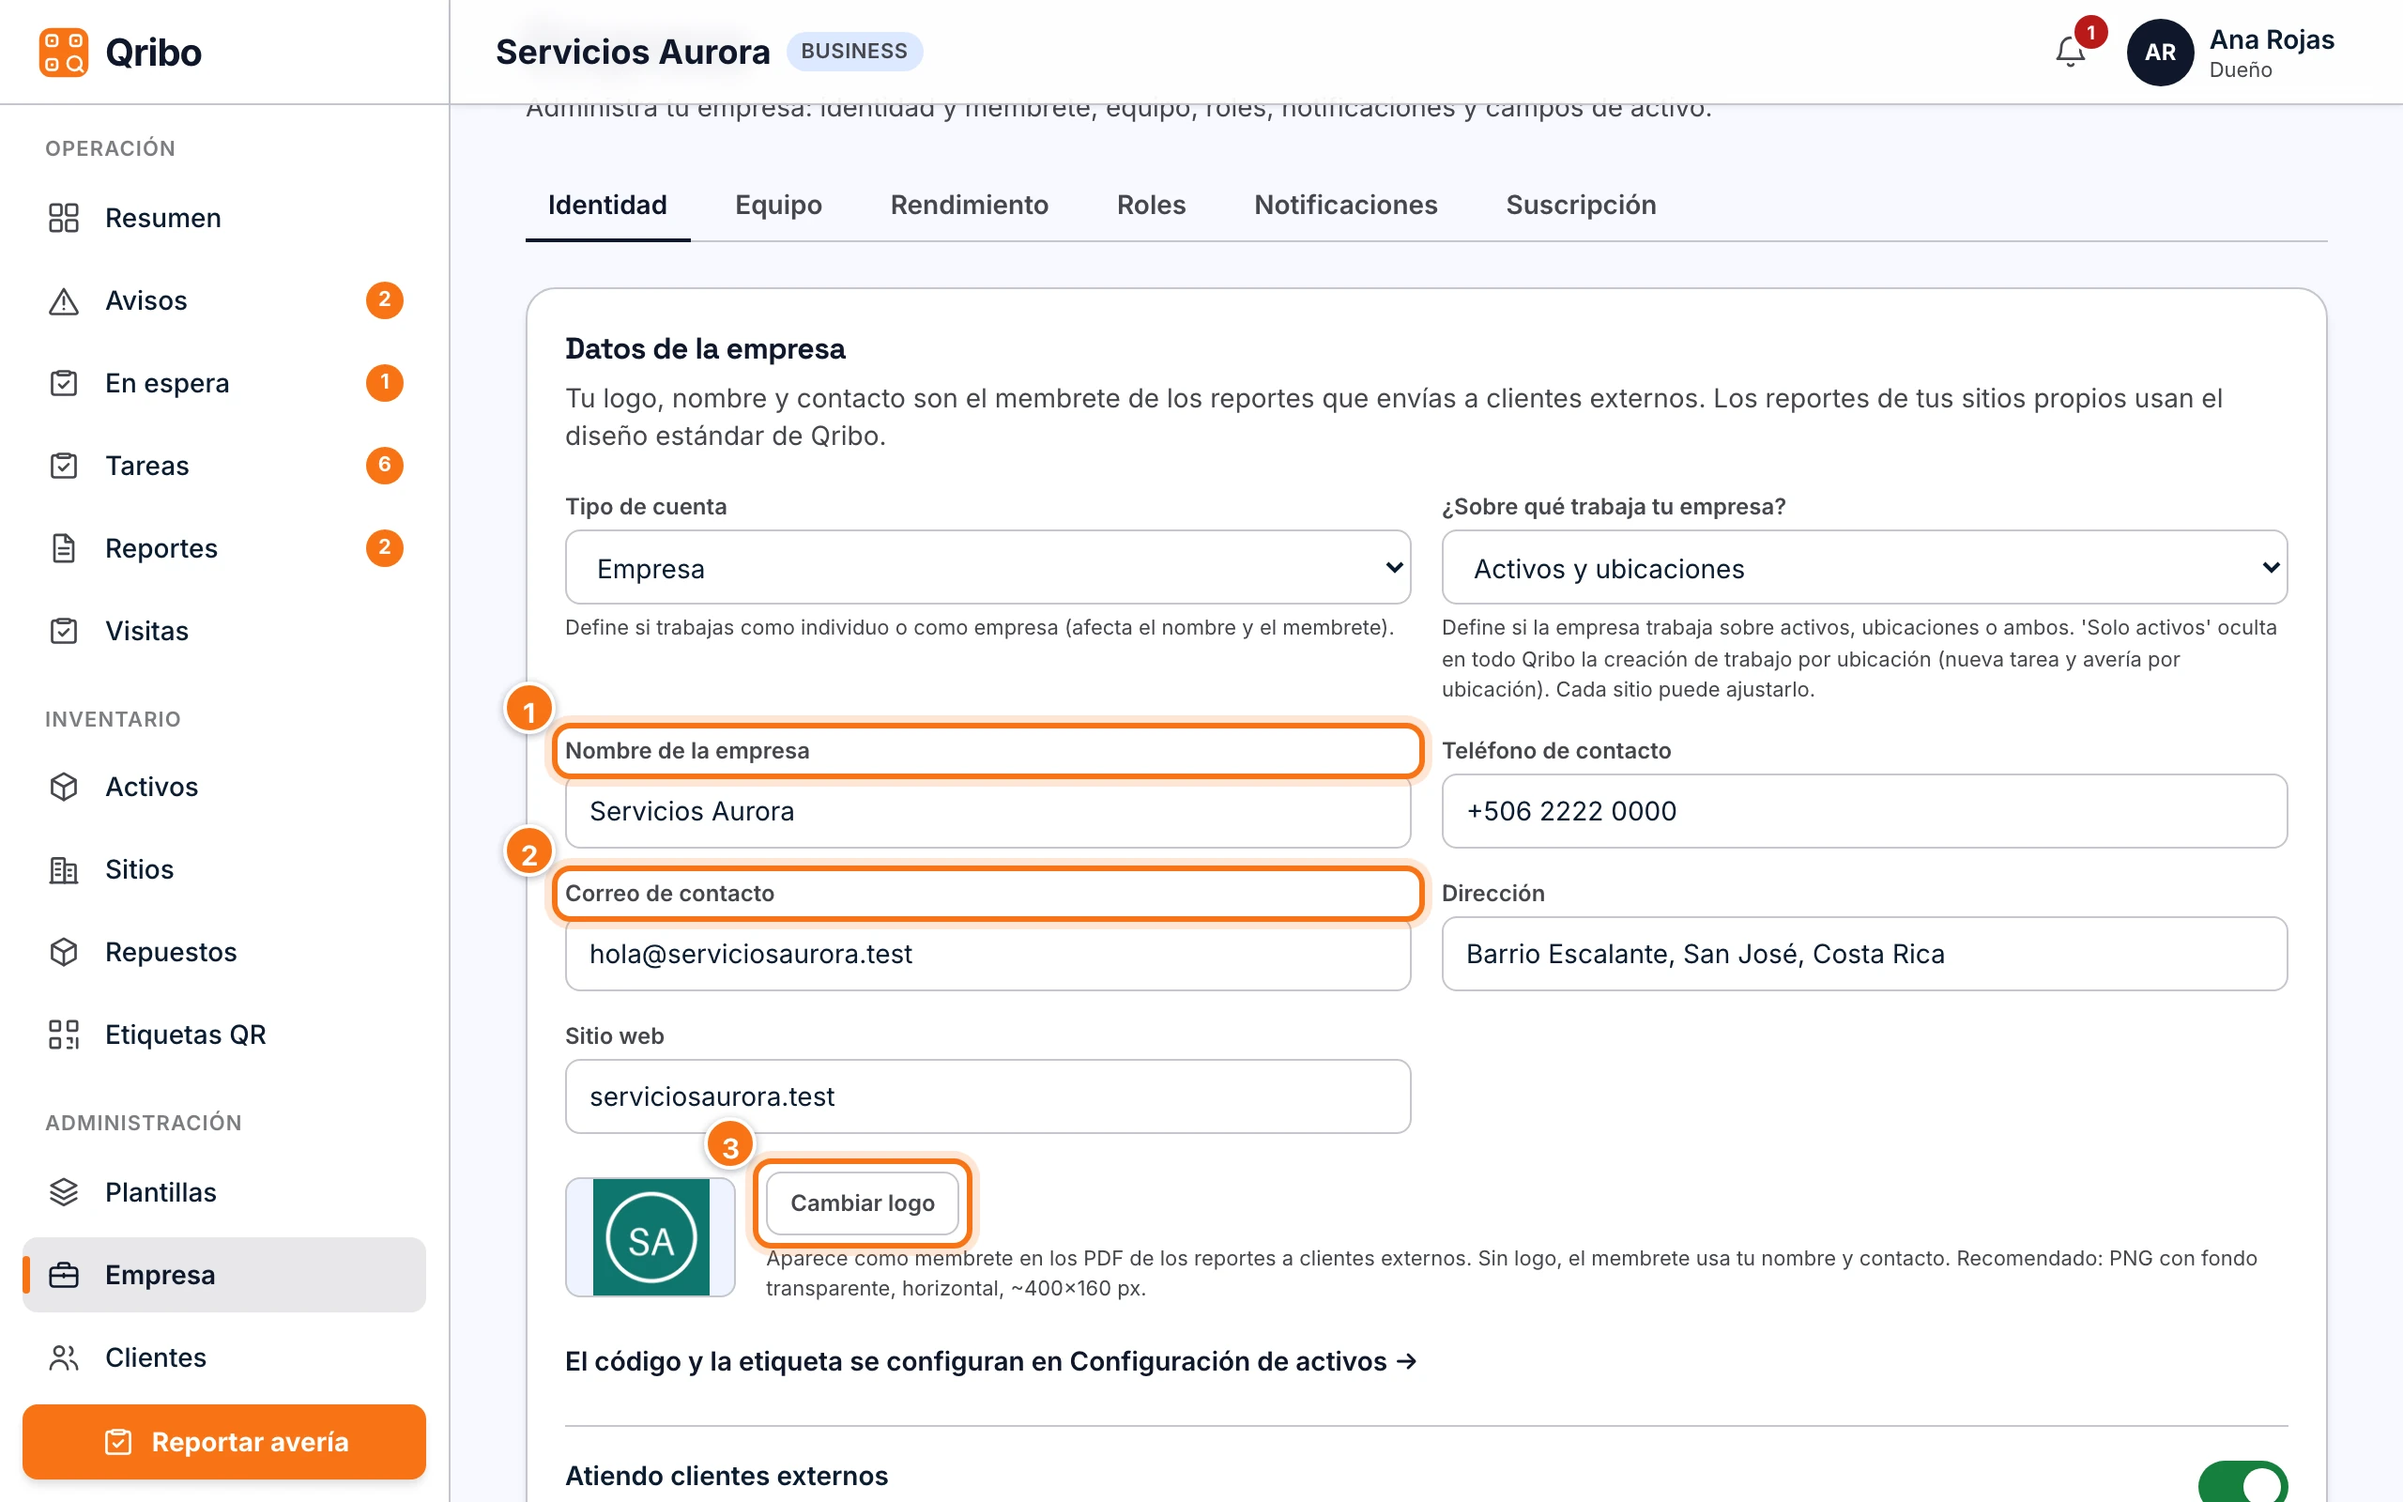Click the Sitio web input field
This screenshot has height=1502, width=2403.
click(987, 1096)
